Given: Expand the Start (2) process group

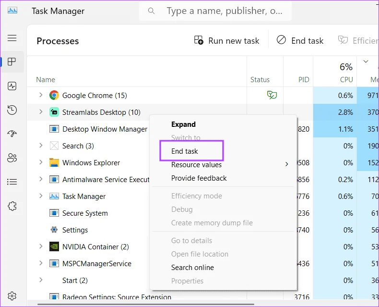Looking at the screenshot, I should 41,280.
